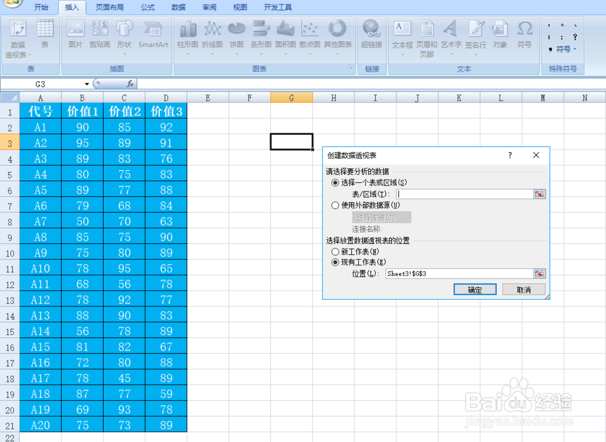Click the range selector icon for 位置
Viewport: 606px width, 442px height.
point(539,274)
